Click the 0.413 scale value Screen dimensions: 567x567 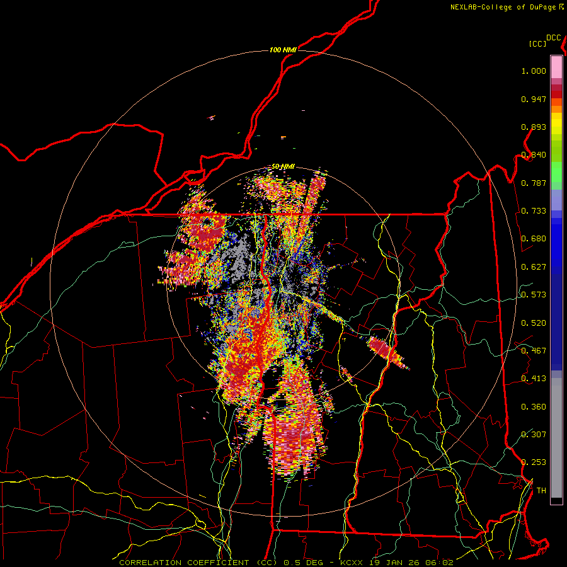[534, 379]
